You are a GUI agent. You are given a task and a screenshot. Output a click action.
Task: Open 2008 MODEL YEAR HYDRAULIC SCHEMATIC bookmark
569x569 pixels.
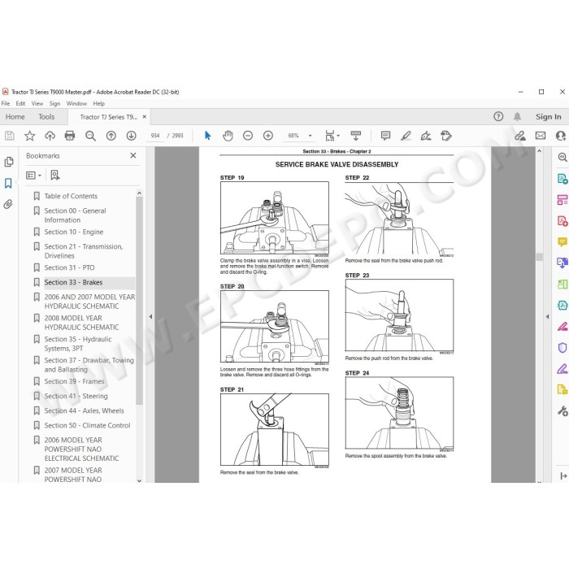point(81,323)
